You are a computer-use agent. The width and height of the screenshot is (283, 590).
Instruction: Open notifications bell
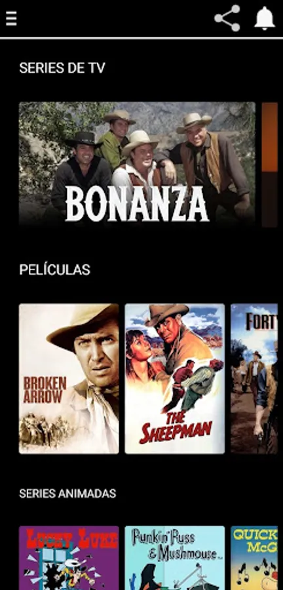[x=265, y=18]
